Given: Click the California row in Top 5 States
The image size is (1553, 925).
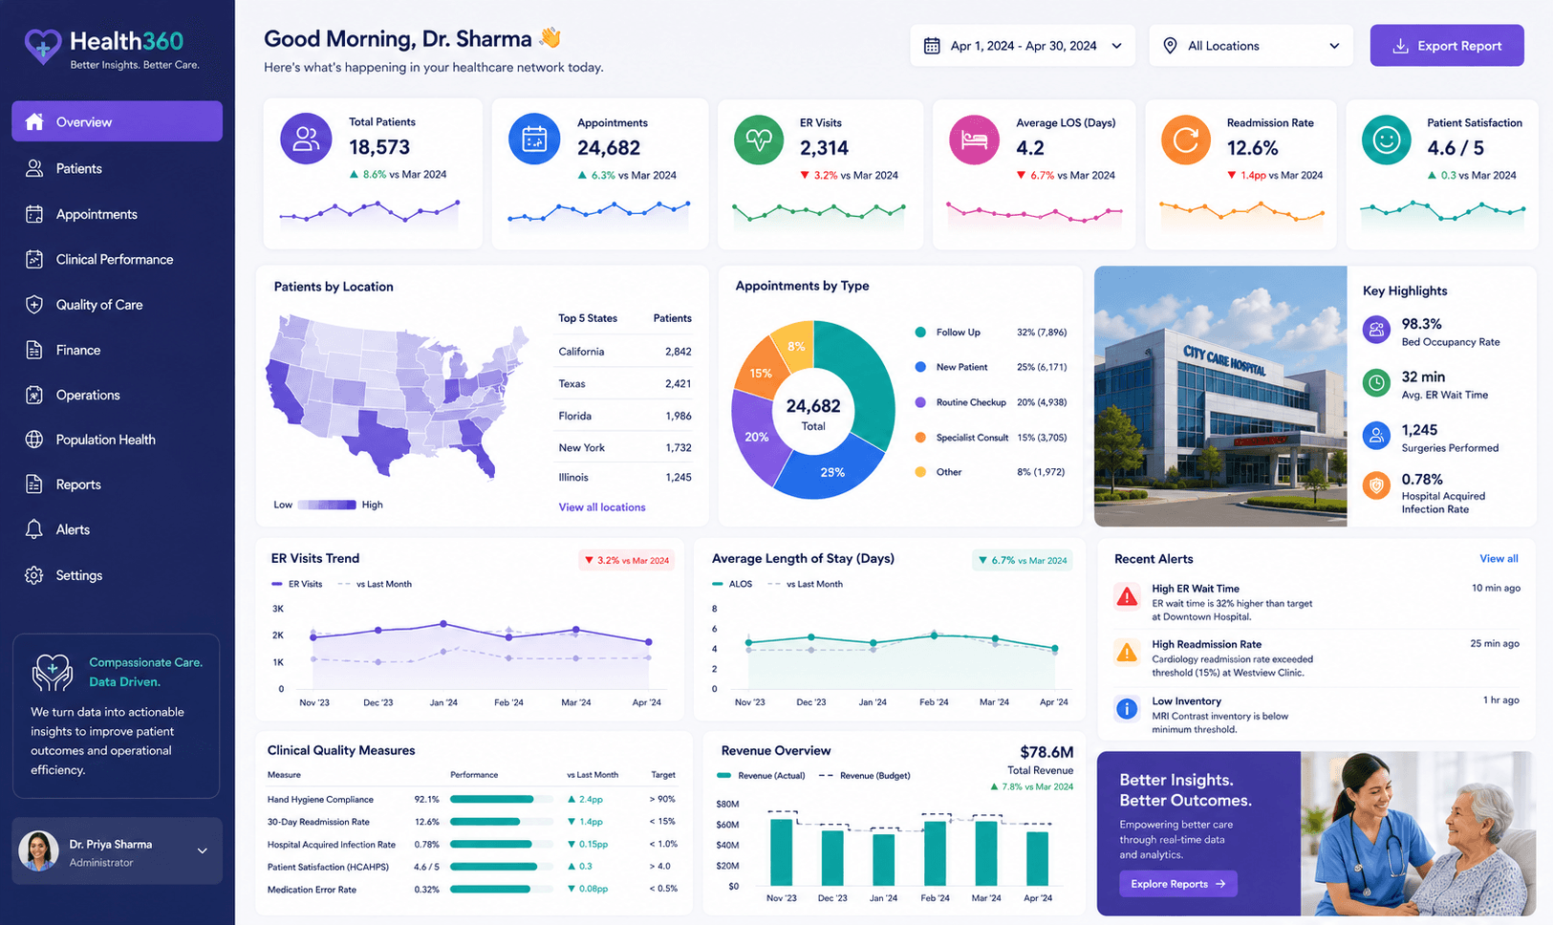Looking at the screenshot, I should coord(625,352).
